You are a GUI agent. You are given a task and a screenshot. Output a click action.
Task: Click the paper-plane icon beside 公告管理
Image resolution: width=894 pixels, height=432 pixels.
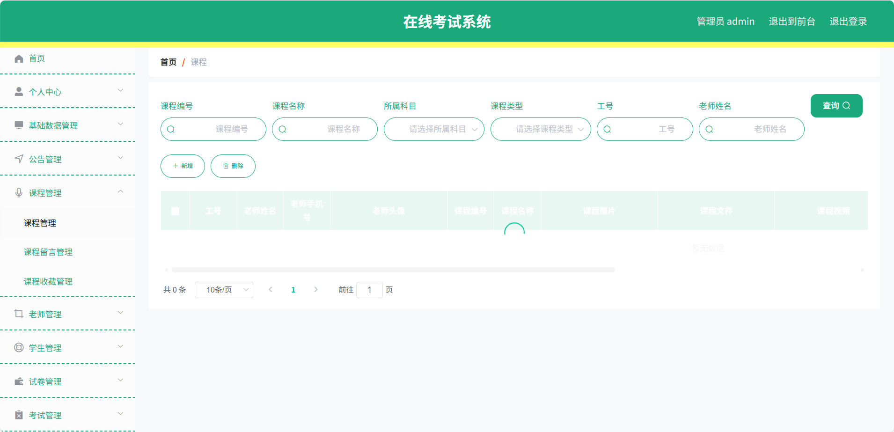click(19, 159)
